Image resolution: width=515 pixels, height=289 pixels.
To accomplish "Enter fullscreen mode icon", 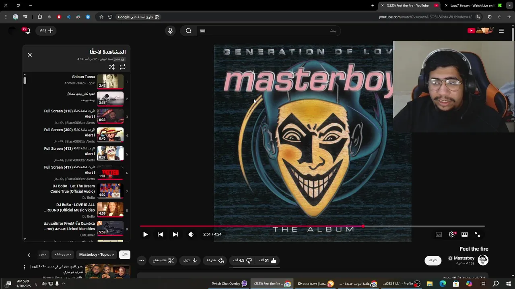I will [478, 234].
